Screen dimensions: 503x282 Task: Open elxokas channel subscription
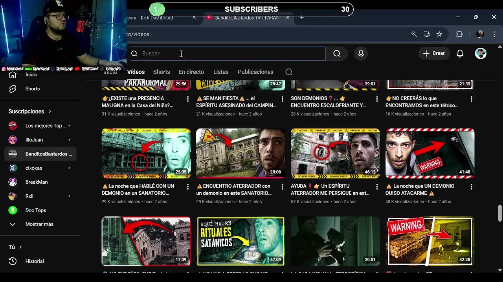click(x=40, y=168)
